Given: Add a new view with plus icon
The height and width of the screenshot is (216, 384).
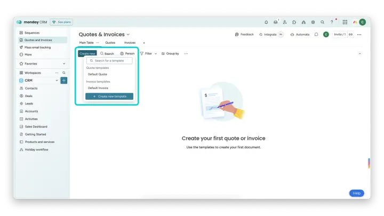Looking at the screenshot, I should [x=144, y=43].
